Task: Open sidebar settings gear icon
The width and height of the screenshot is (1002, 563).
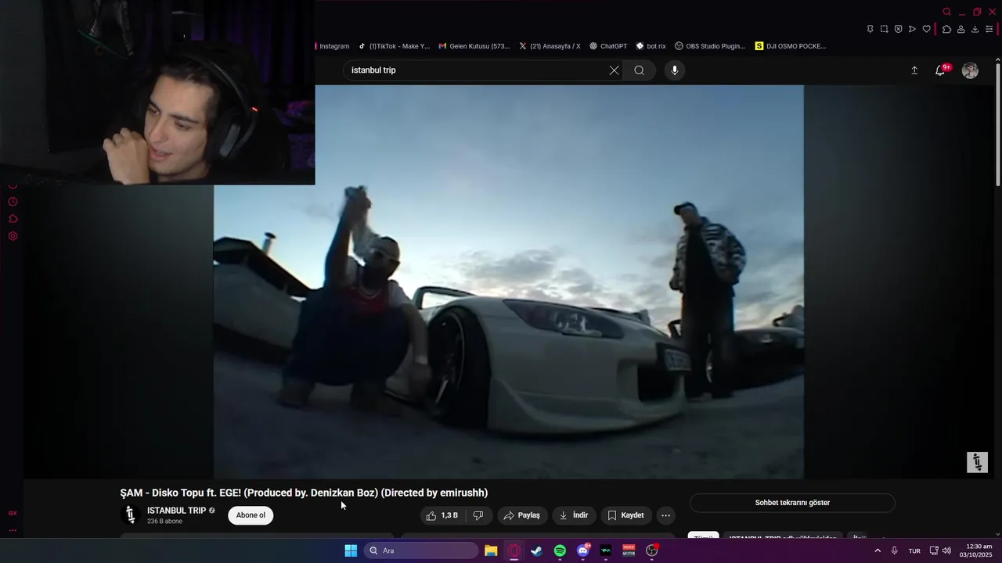Action: point(13,236)
